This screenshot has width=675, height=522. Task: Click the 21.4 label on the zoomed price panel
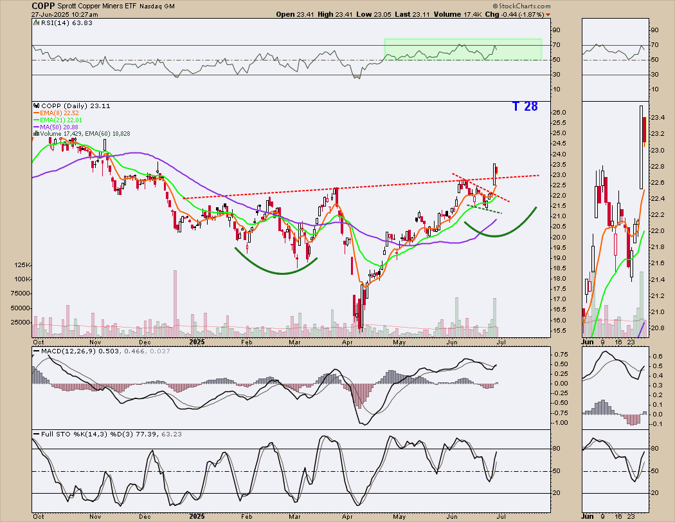tap(658, 280)
